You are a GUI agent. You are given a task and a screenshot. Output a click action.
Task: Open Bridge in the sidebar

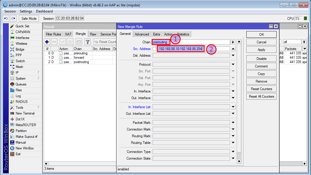20,49
